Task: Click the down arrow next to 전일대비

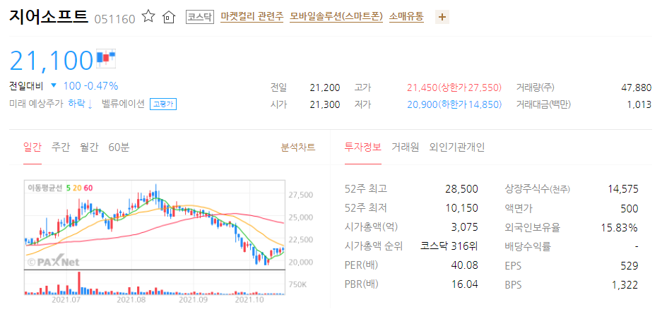Action: pos(54,86)
